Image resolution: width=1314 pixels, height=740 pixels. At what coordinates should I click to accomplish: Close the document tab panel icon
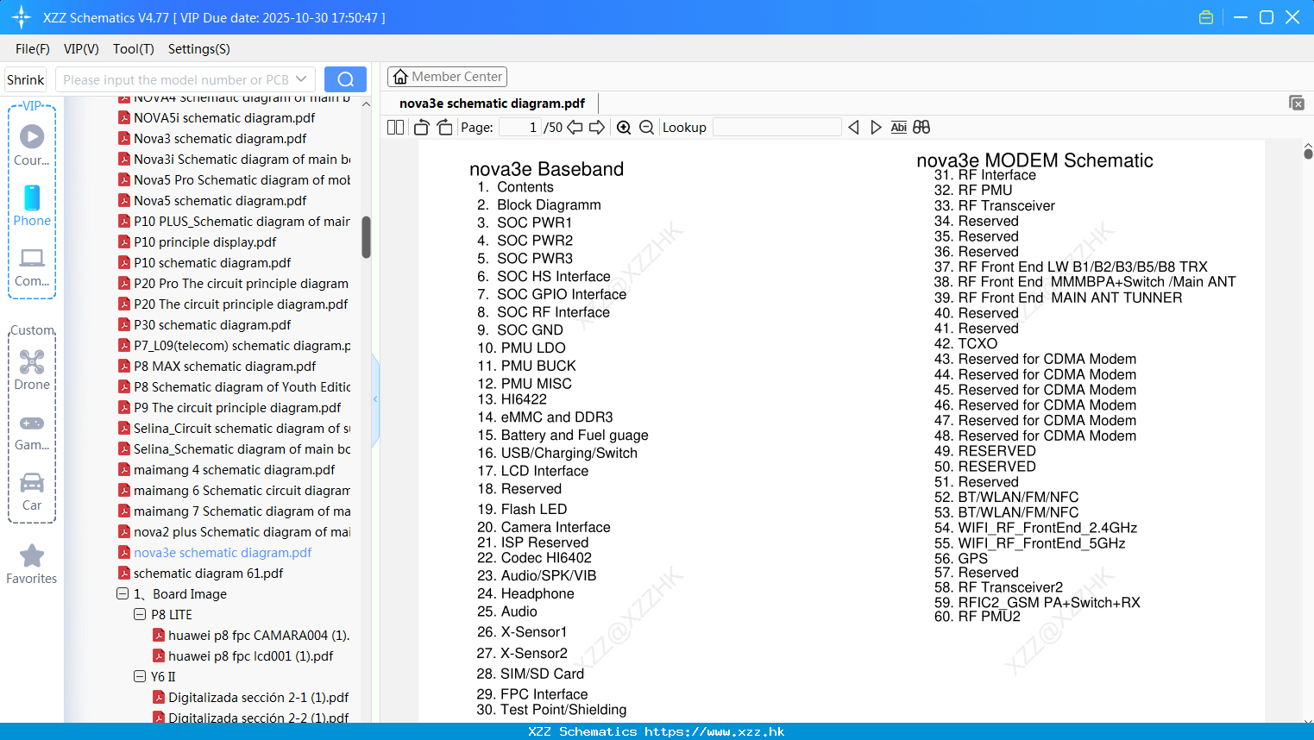(x=1296, y=103)
